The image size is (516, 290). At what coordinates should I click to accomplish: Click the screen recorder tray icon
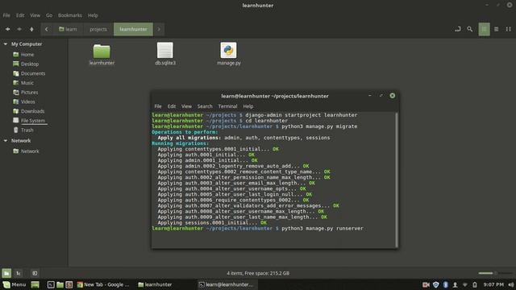[x=426, y=284]
